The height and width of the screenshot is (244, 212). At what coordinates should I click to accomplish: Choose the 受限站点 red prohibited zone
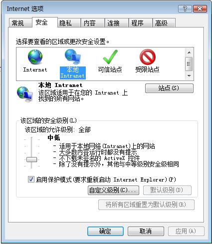[147, 57]
